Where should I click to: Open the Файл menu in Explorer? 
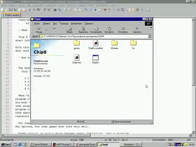point(37,24)
